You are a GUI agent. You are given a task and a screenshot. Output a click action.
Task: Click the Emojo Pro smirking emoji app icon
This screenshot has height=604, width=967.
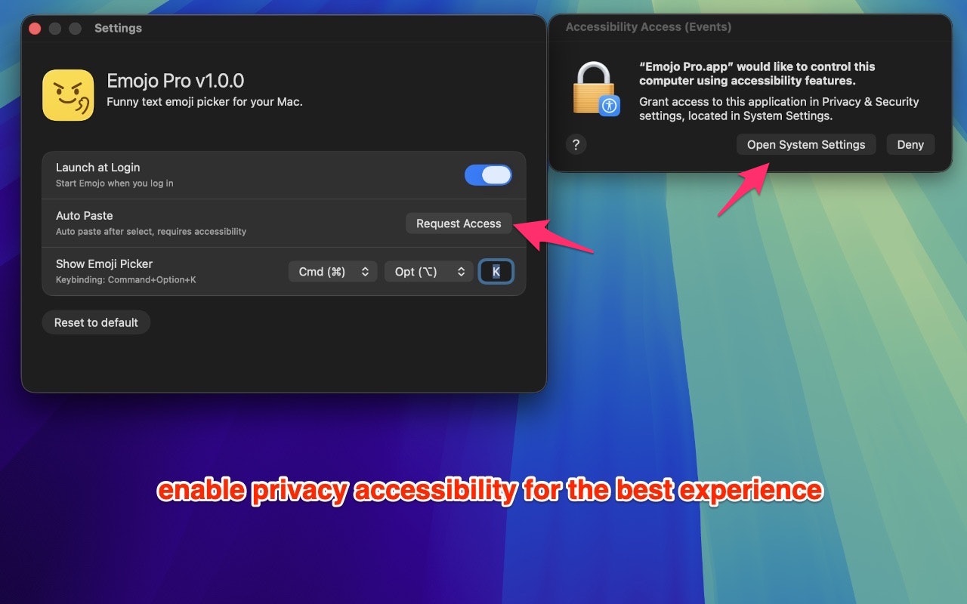[68, 95]
